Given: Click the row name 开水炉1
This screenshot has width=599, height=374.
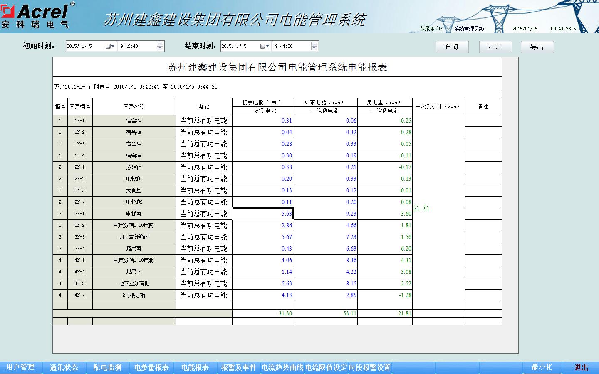Looking at the screenshot, I should tap(134, 179).
